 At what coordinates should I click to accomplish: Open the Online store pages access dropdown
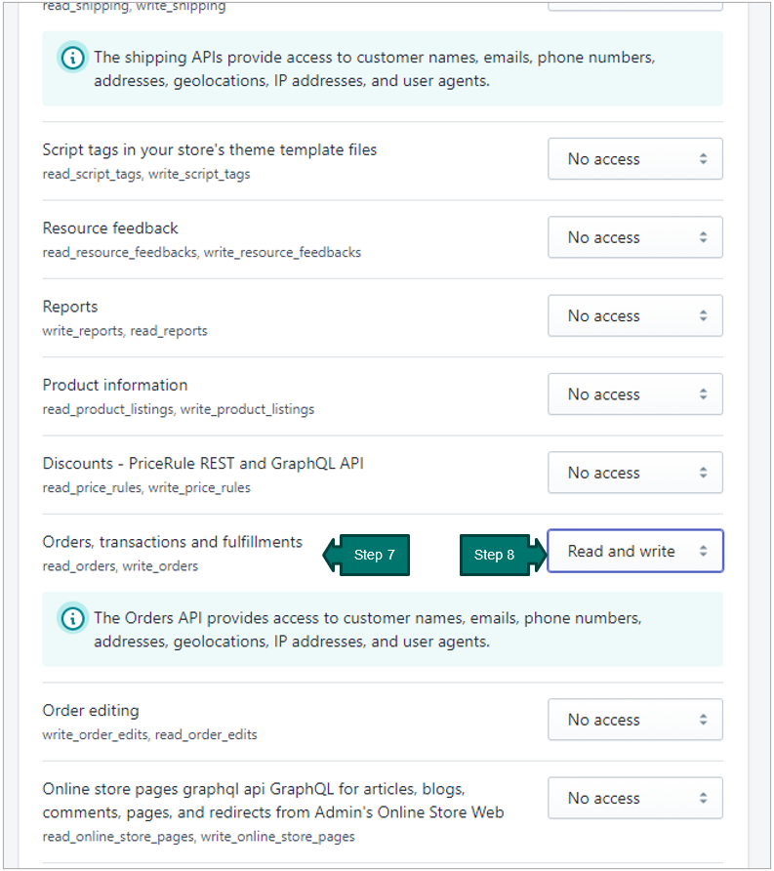click(635, 798)
